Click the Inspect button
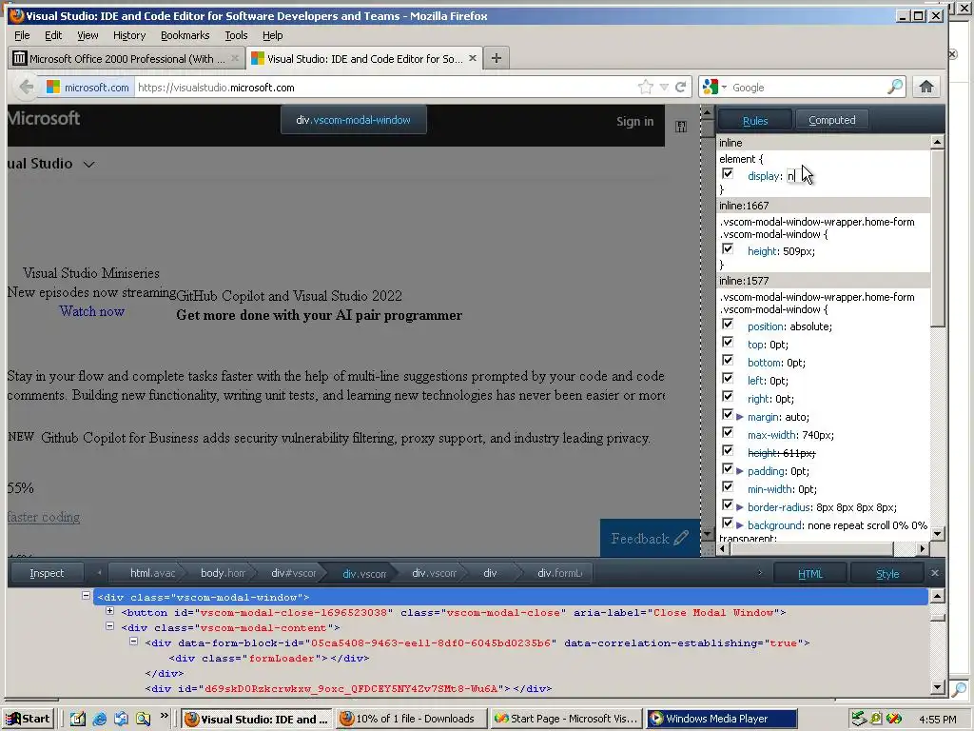This screenshot has width=974, height=731. 47,573
